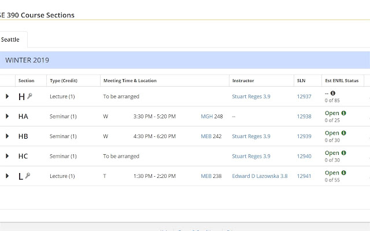Click the section label HA
370x231 pixels.
[23, 116]
